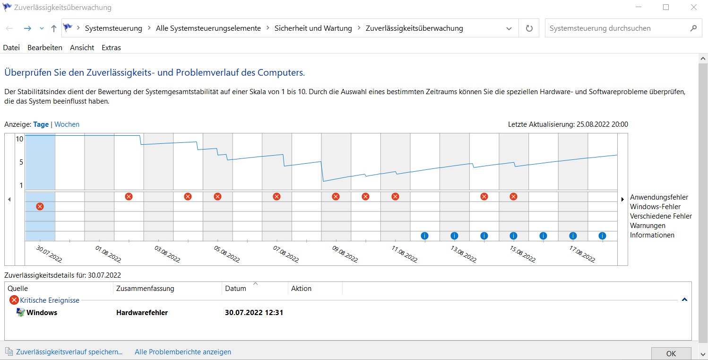This screenshot has height=360, width=708.
Task: Shift the chart to later dates
Action: pos(622,200)
